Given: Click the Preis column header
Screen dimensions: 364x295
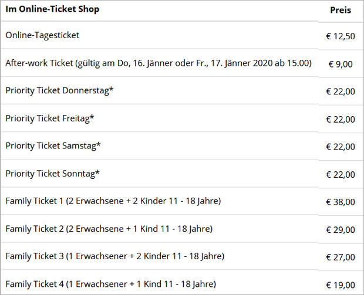Looking at the screenshot, I should click(341, 10).
